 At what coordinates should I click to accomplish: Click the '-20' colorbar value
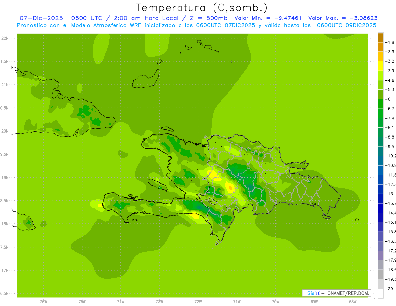point(389,289)
